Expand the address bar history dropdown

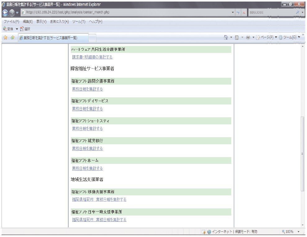tap(233, 12)
